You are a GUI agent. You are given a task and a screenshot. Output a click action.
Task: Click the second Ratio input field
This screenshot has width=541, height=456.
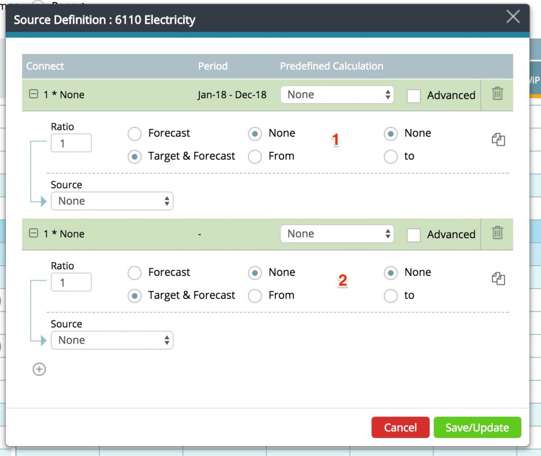click(71, 282)
